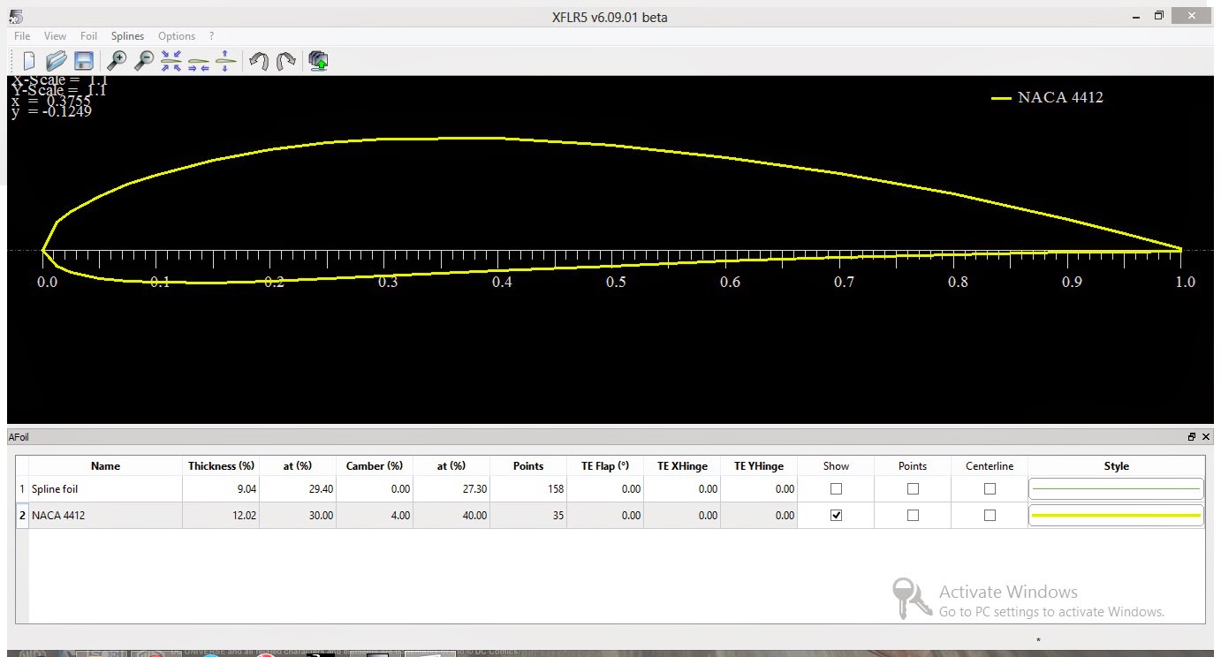Open the Splines menu

(127, 36)
